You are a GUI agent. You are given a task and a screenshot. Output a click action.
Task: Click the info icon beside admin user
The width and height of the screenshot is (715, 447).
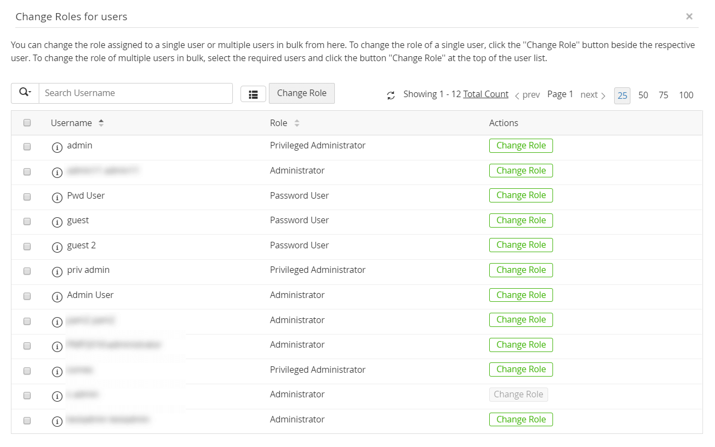click(x=57, y=147)
